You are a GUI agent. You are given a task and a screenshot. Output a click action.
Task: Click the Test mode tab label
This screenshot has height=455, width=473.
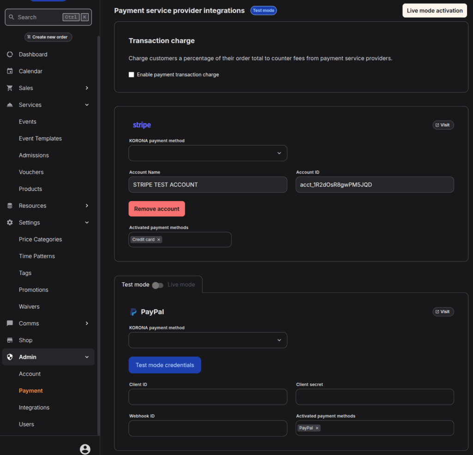point(135,285)
